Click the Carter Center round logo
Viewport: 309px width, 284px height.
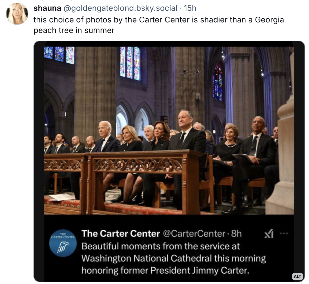point(63,243)
